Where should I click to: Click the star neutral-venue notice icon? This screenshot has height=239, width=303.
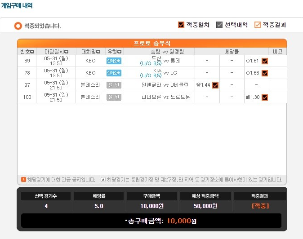pos(103,180)
